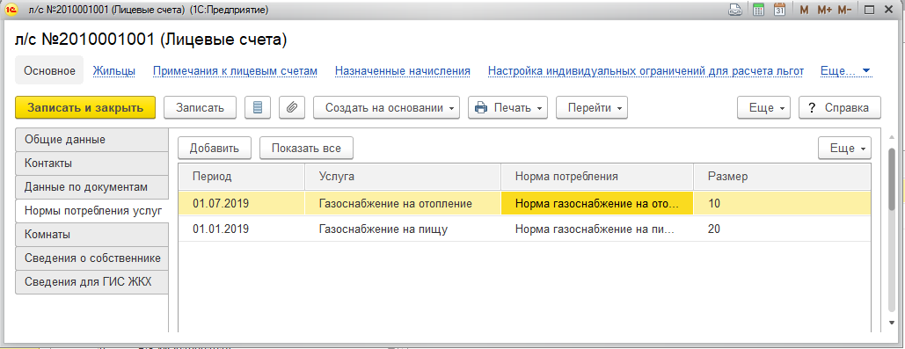The image size is (905, 349).
Task: Switch to 'Комнаты' tab
Action: pos(91,235)
